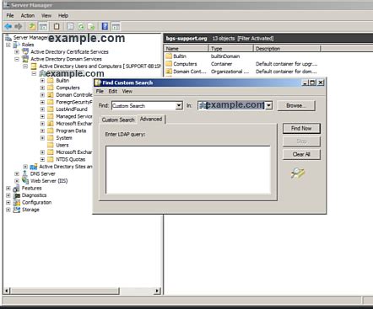
Task: Collapse Active Directory Domain Services node
Action: click(17, 59)
